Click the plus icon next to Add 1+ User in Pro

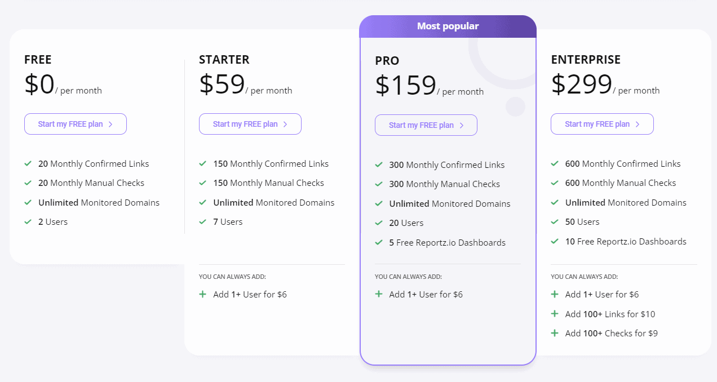[379, 294]
